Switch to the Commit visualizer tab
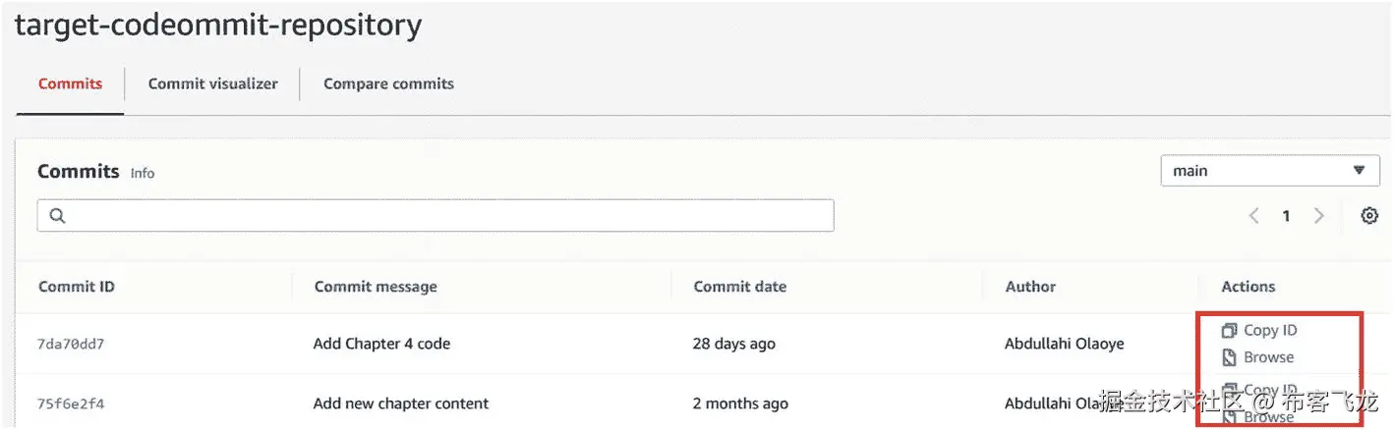 pyautogui.click(x=212, y=83)
